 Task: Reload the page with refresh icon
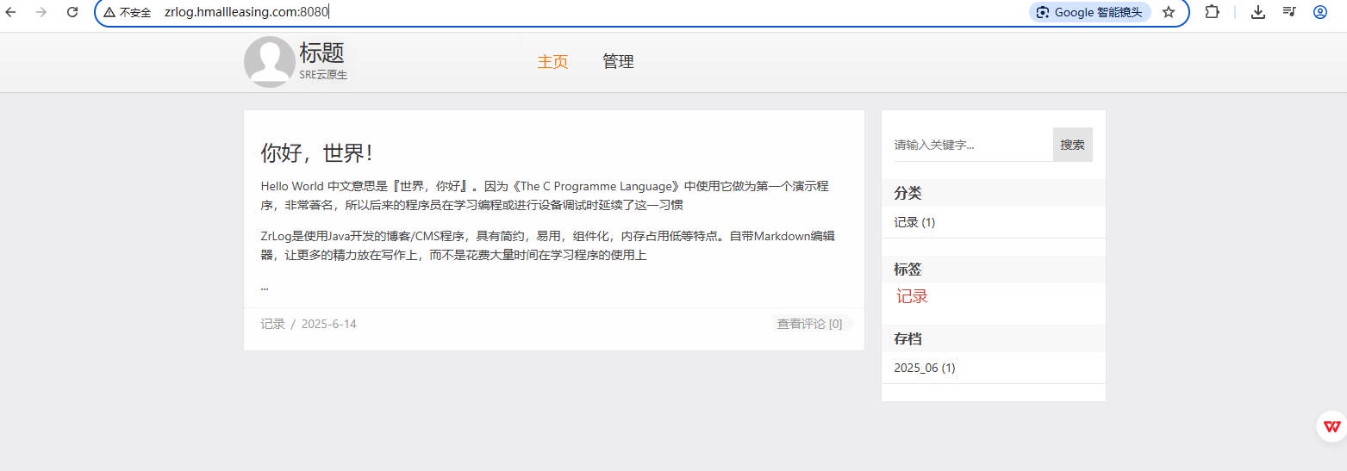(72, 12)
